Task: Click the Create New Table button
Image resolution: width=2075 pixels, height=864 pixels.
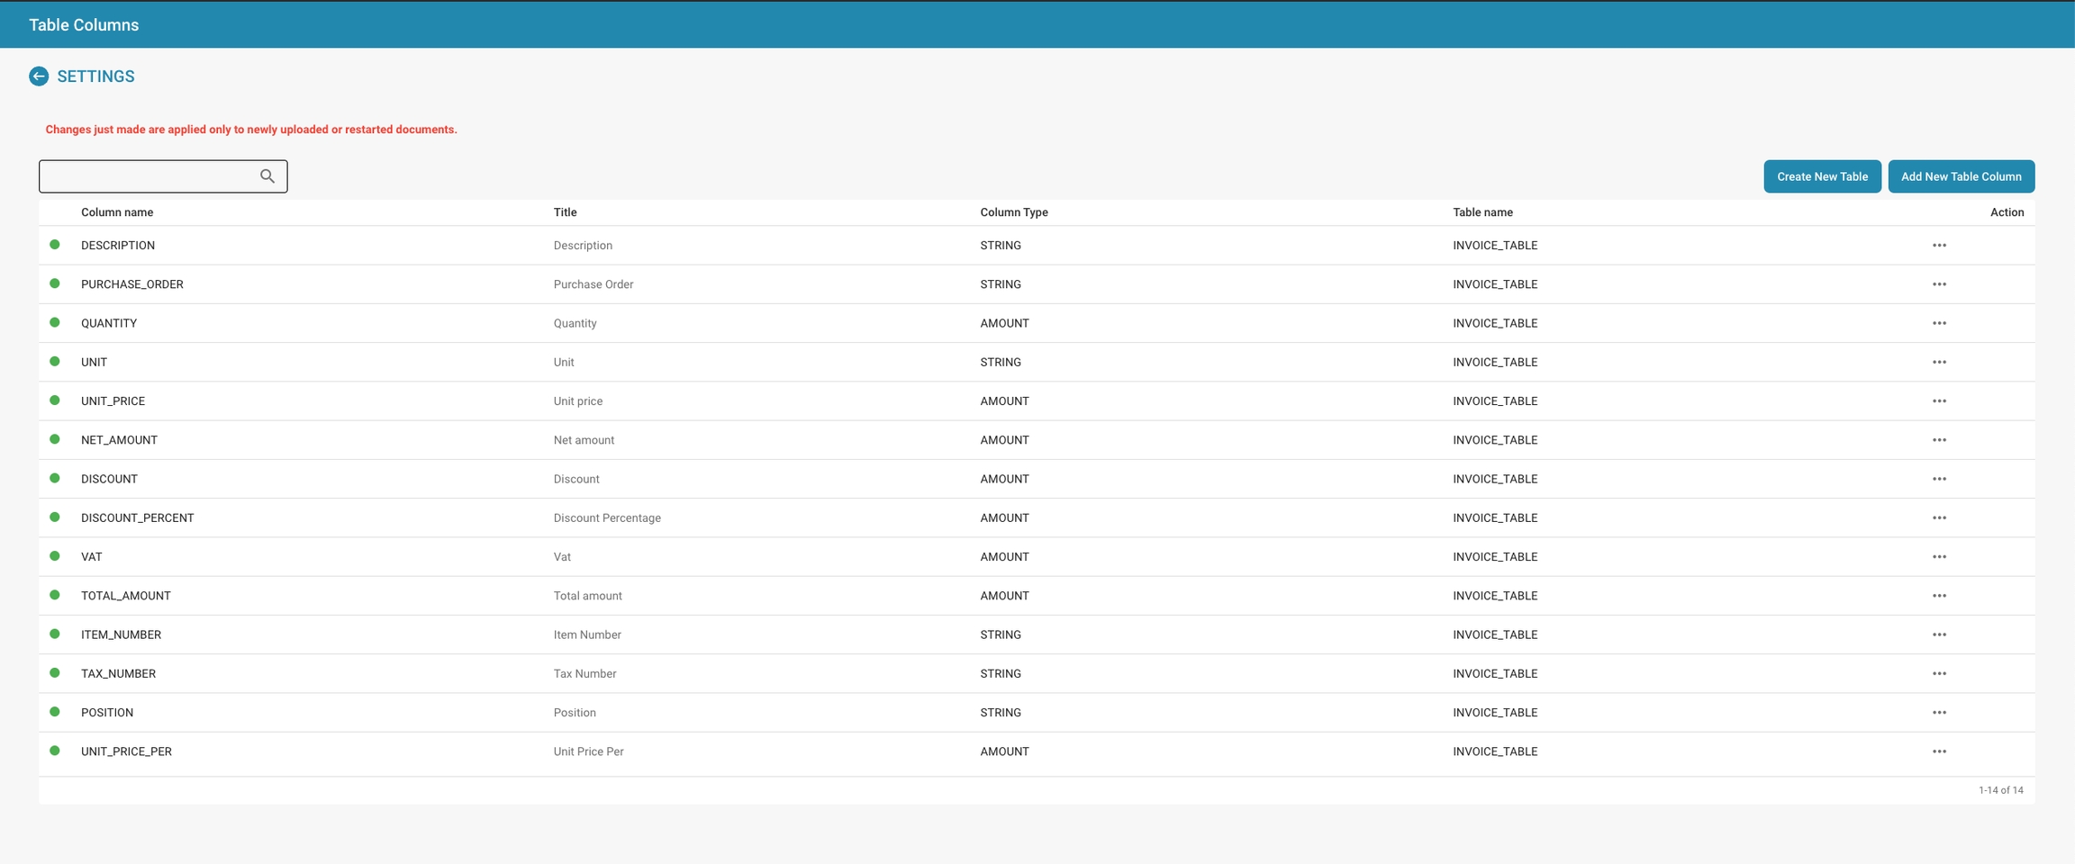Action: (1822, 176)
